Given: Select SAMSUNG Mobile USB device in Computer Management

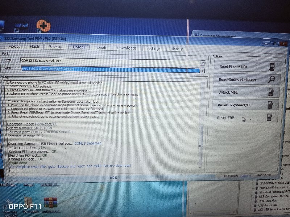Looking at the screenshot, I should pyautogui.click(x=274, y=183).
